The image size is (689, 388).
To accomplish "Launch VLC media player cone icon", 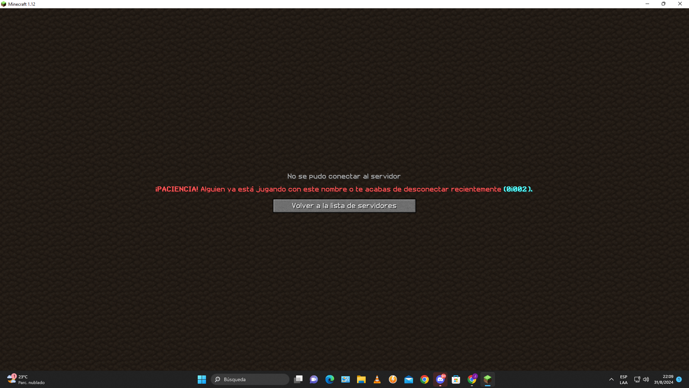I will pos(377,379).
